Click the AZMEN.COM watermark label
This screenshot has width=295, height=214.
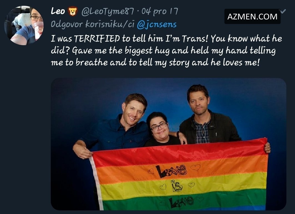[x=252, y=17]
